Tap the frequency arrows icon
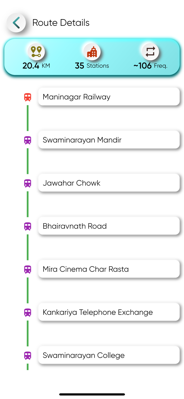The width and height of the screenshot is (184, 399). 150,52
